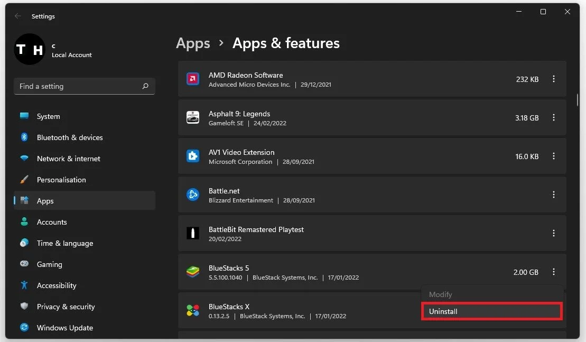Click the BlueStacks X app name
Screen dimensions: 586x342
click(x=229, y=307)
